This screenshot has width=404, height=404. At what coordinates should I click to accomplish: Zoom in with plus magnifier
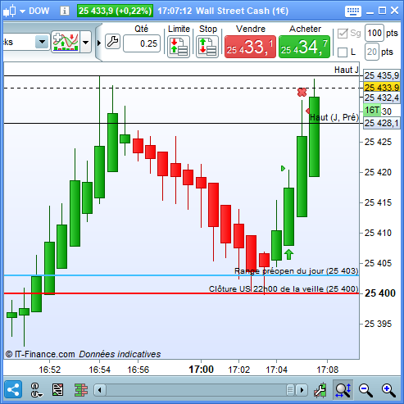pos(388,390)
